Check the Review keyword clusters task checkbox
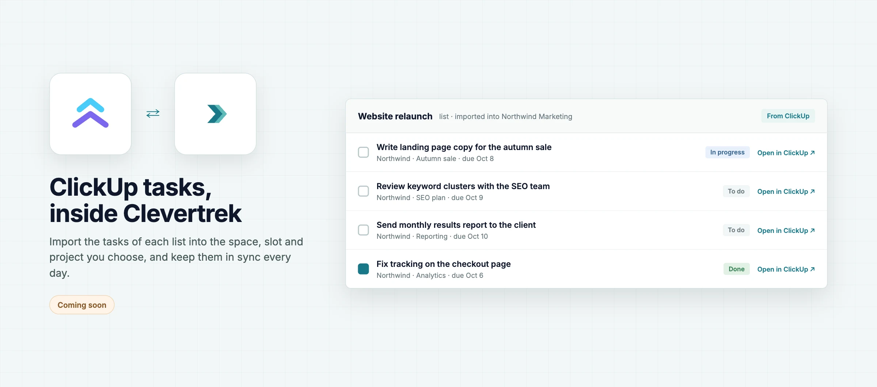This screenshot has width=877, height=387. pyautogui.click(x=363, y=191)
